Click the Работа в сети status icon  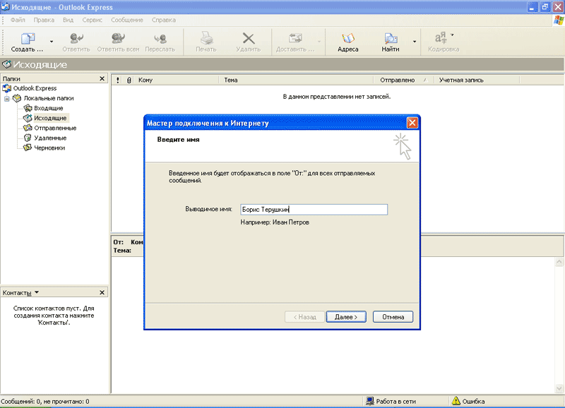[x=369, y=401]
